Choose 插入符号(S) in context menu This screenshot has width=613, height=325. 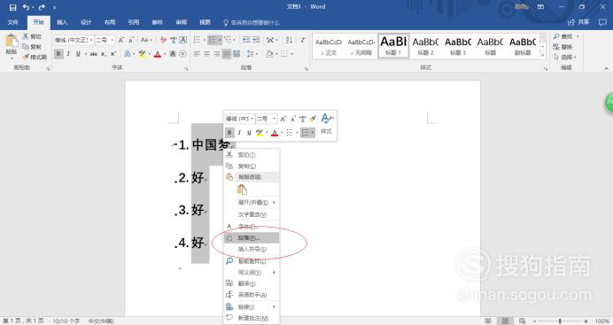(x=252, y=249)
